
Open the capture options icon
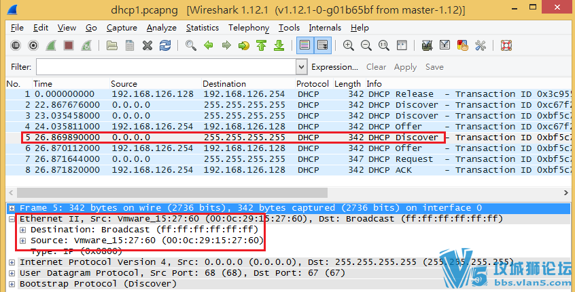(33, 45)
